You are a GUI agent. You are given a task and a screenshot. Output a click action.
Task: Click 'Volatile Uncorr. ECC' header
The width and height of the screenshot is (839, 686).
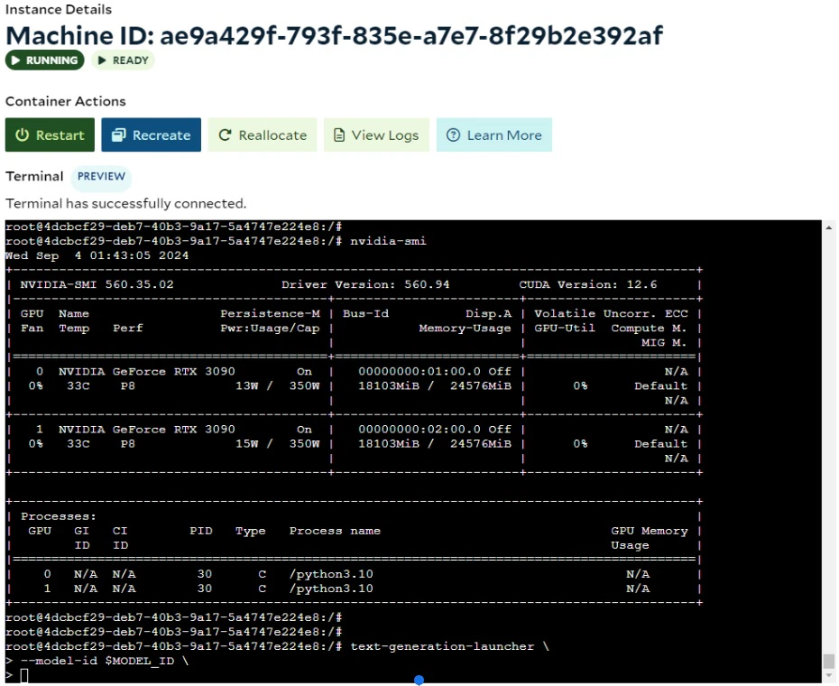(611, 313)
